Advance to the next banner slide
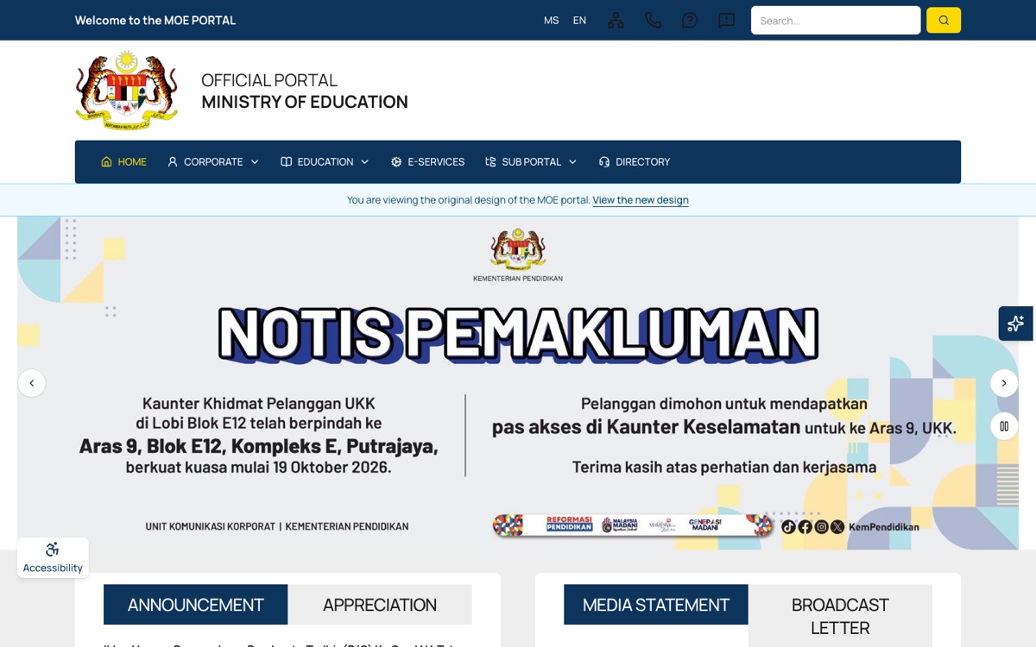This screenshot has height=647, width=1036. [x=1004, y=383]
